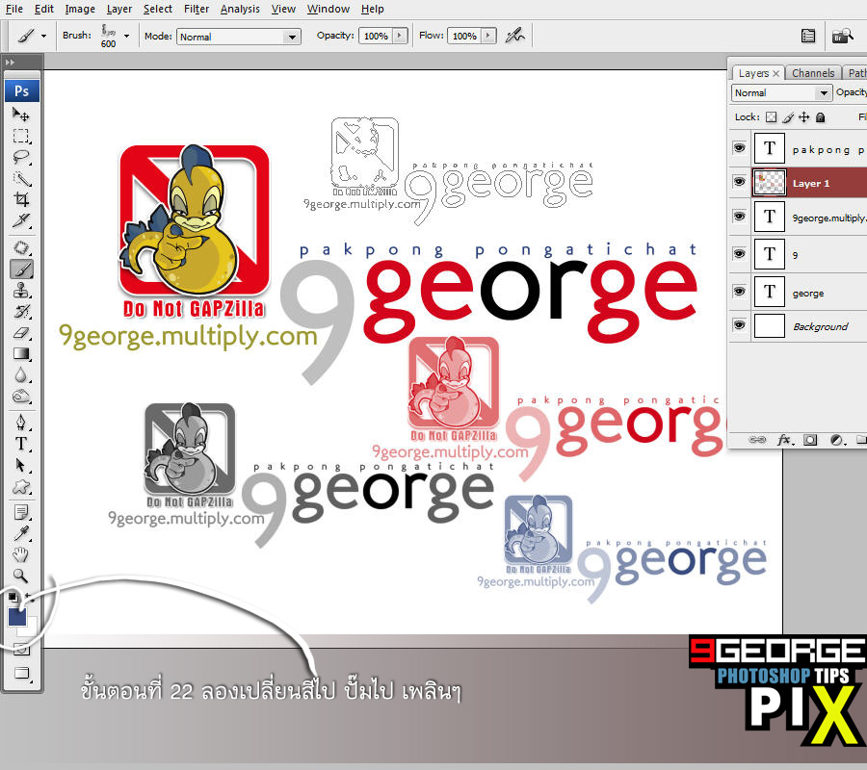
Task: Open the Image menu
Action: point(80,9)
